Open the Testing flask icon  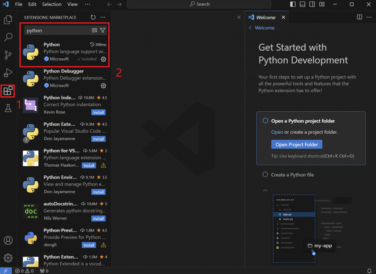point(8,108)
